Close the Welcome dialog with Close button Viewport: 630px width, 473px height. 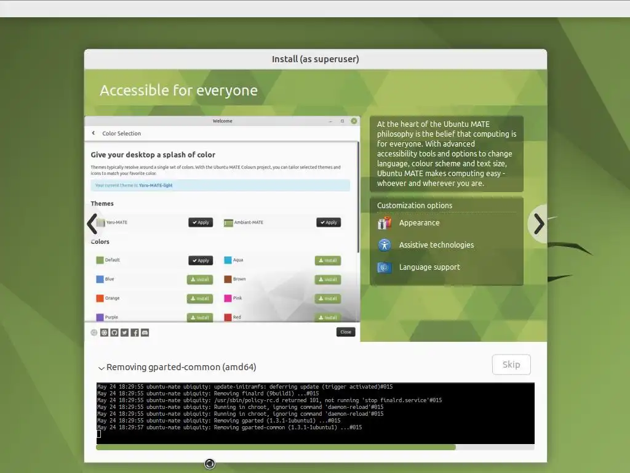click(x=346, y=332)
